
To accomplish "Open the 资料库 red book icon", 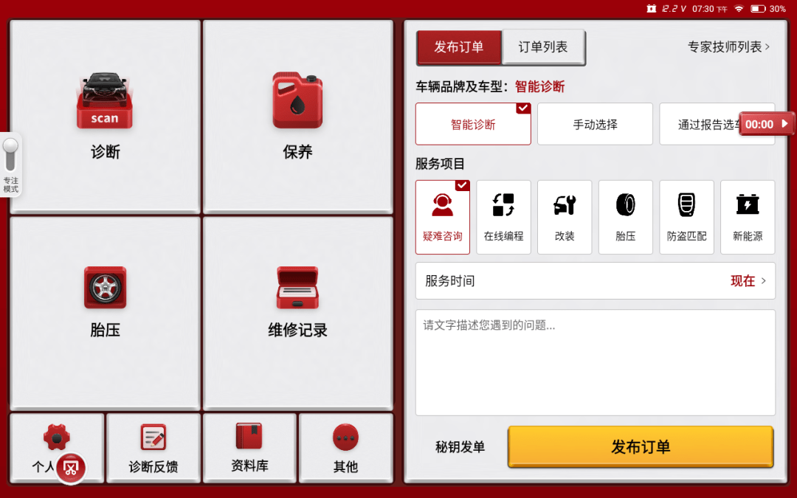I will (249, 436).
